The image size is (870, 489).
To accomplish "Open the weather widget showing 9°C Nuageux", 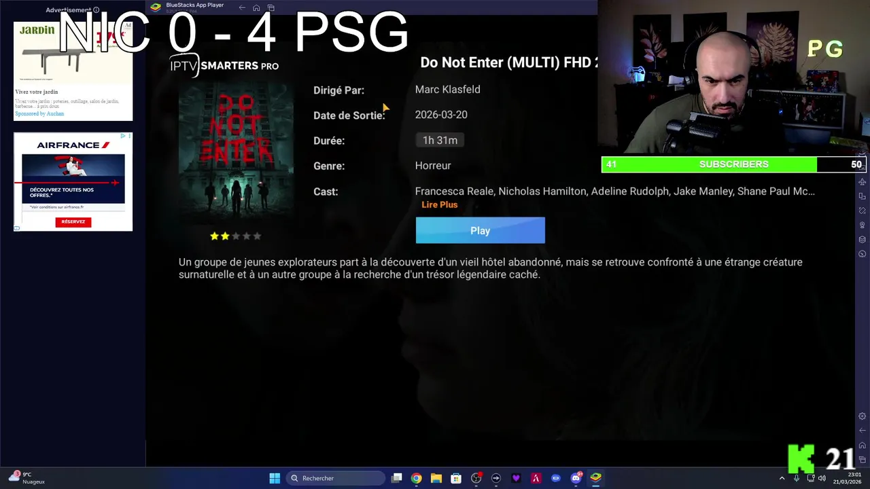I will coord(27,478).
